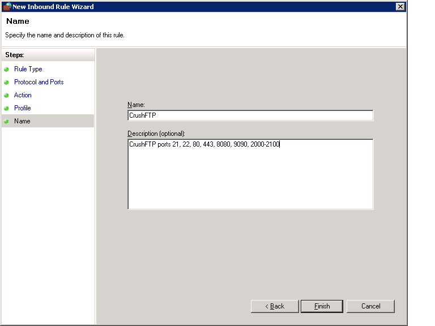
Task: Click the green bullet beside Rule Type
Action: [6, 69]
